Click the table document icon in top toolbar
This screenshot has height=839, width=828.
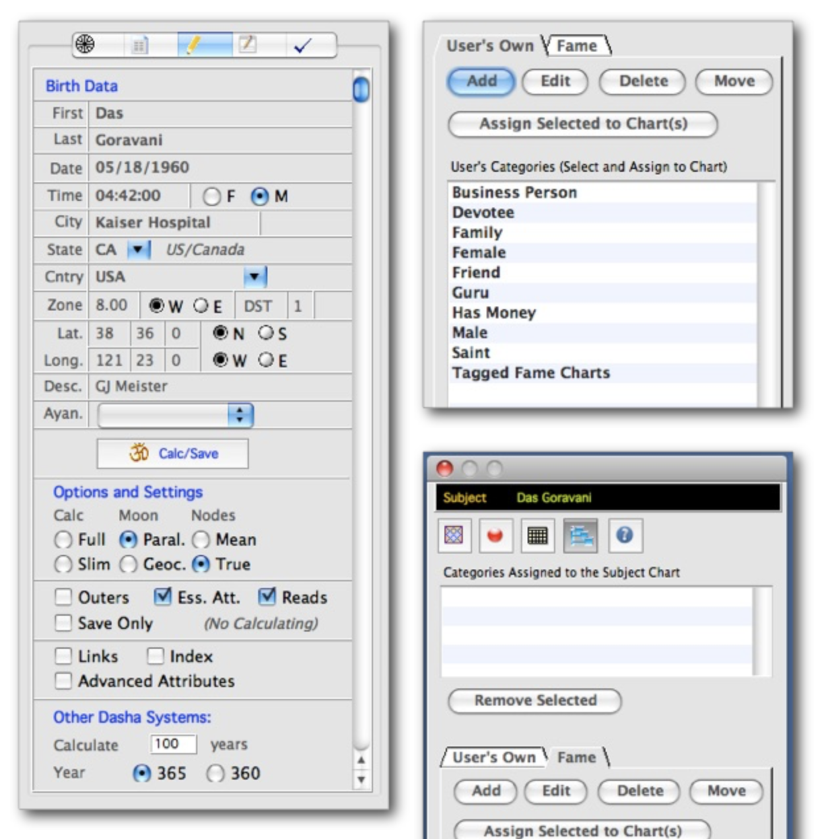click(x=139, y=45)
